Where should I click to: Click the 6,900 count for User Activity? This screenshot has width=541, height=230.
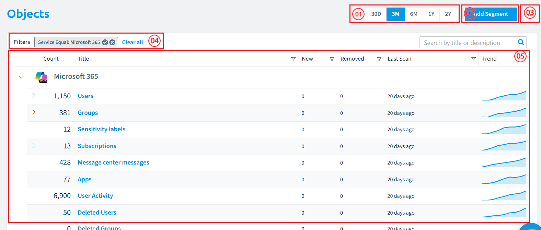[62, 196]
